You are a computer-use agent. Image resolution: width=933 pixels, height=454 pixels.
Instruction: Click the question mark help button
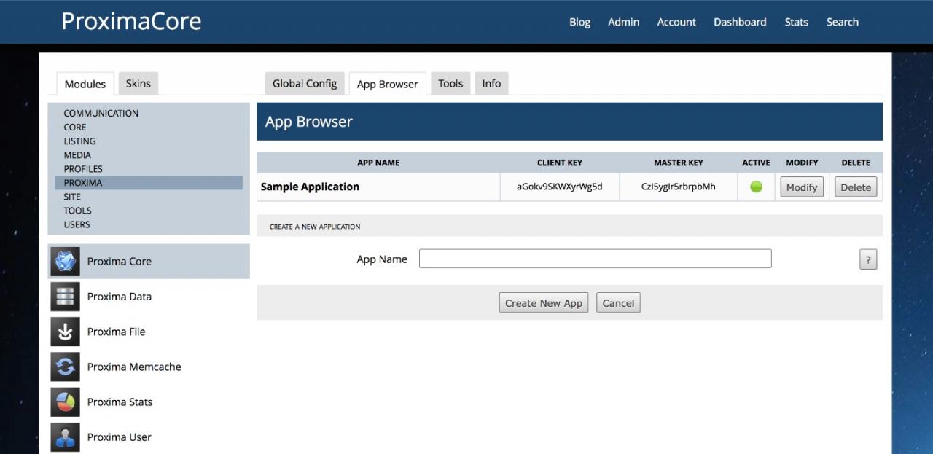coord(867,259)
